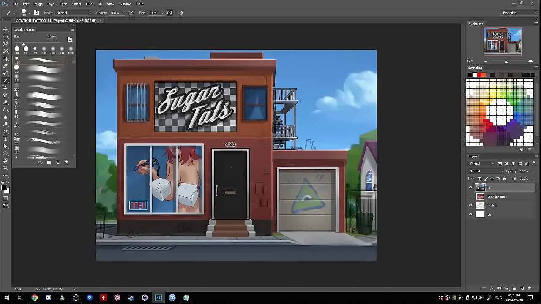Select the Magic Wand tool
The height and width of the screenshot is (304, 541).
(5, 51)
